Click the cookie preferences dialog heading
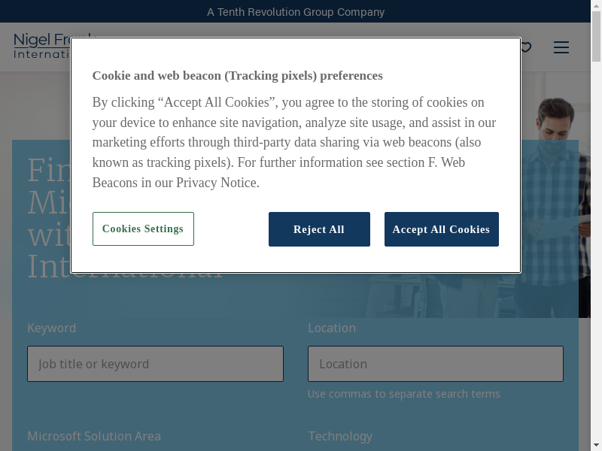Viewport: 602px width, 451px height. 237,76
